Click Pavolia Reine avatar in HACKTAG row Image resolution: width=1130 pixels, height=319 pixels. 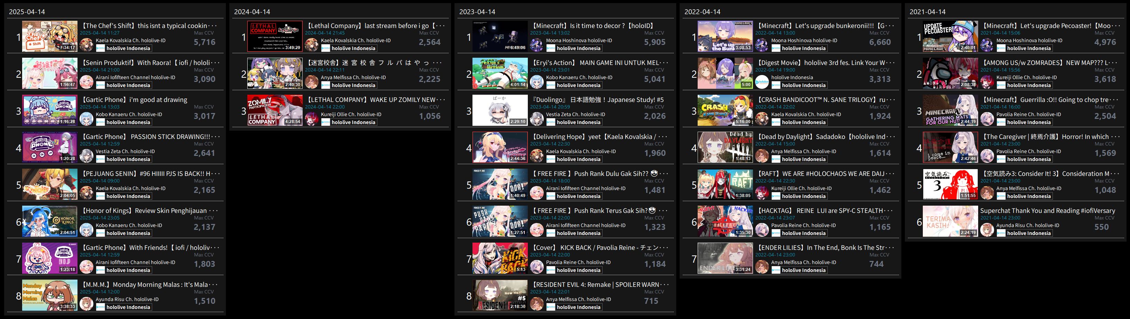[x=762, y=229]
